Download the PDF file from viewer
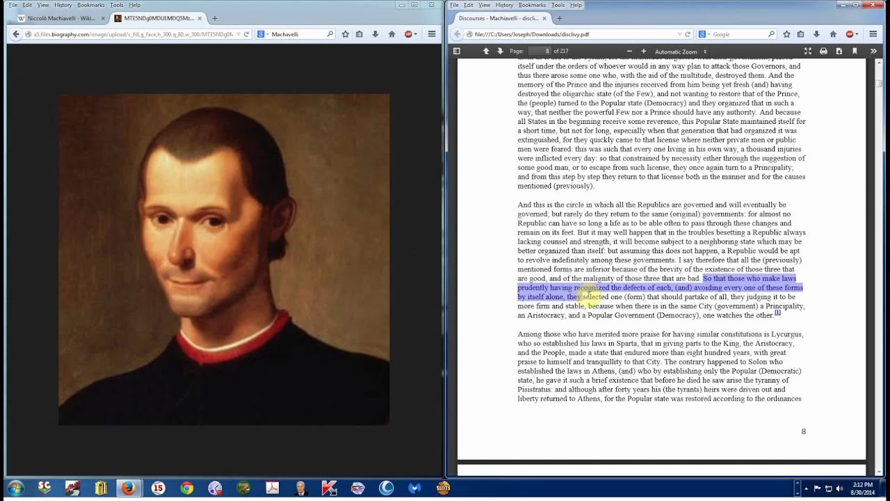890x501 pixels. [x=839, y=51]
